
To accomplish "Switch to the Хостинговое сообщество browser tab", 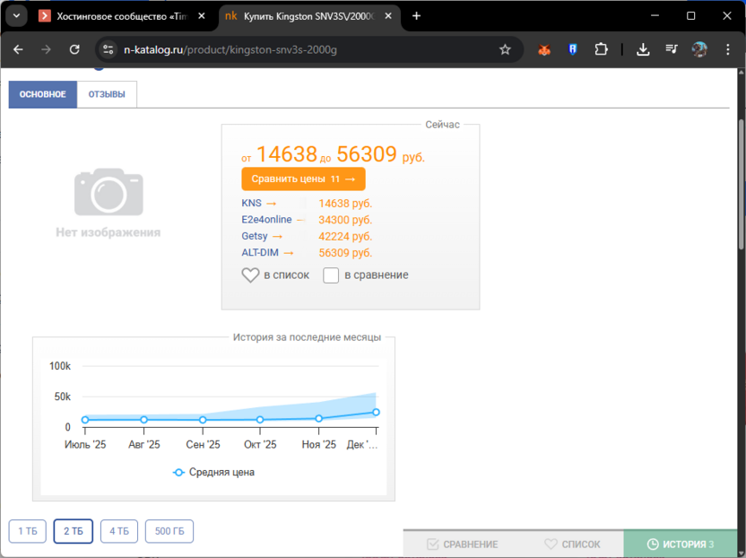I will click(123, 16).
